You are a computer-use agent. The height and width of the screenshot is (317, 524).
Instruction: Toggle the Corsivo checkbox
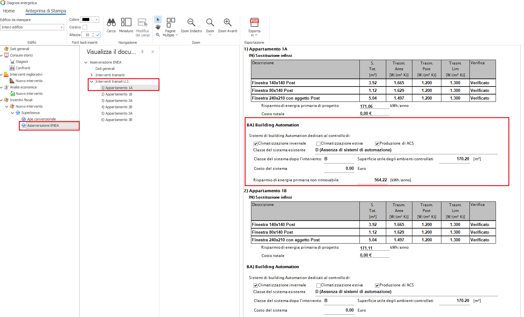click(85, 27)
